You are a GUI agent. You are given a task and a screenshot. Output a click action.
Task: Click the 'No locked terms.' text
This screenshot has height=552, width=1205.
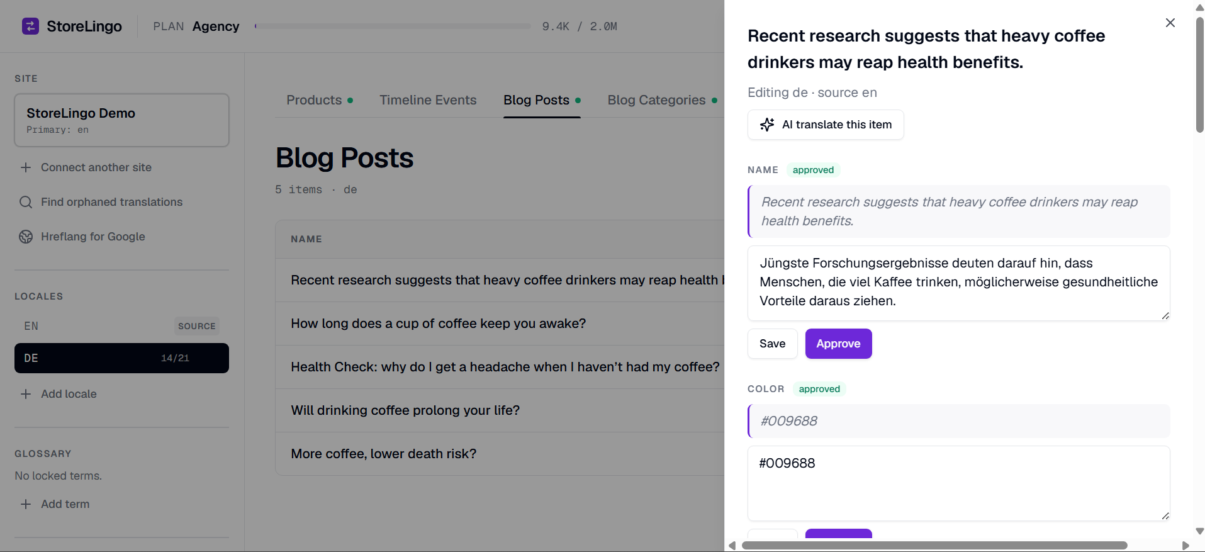point(59,476)
